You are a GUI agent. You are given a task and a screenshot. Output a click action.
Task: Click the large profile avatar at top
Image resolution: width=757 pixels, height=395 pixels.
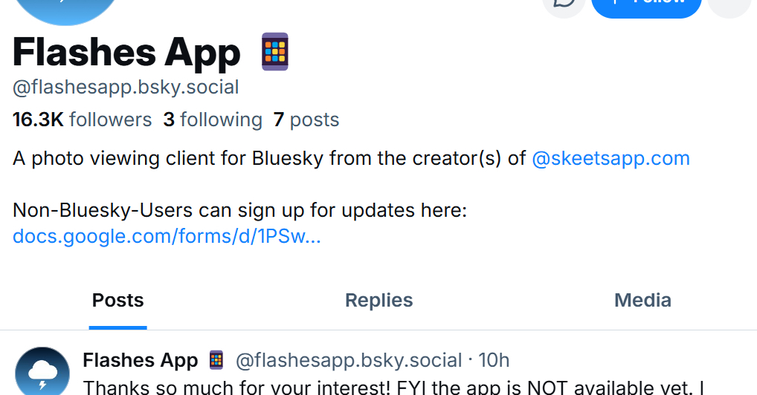point(66,7)
